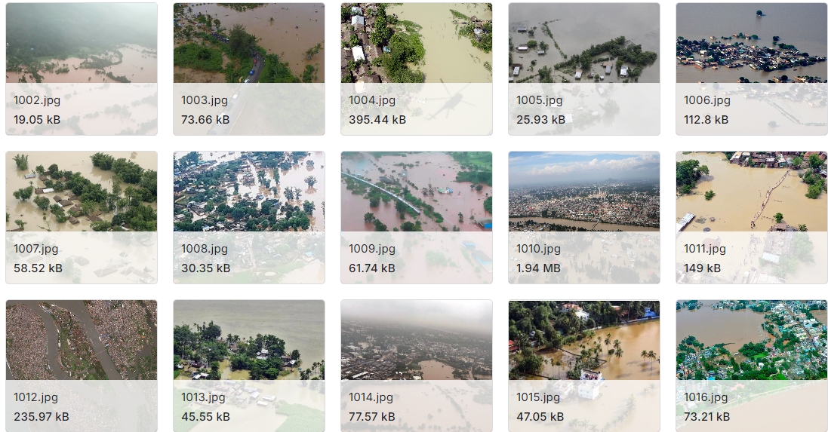Open the 1004.jpg image thumbnail

[417, 43]
